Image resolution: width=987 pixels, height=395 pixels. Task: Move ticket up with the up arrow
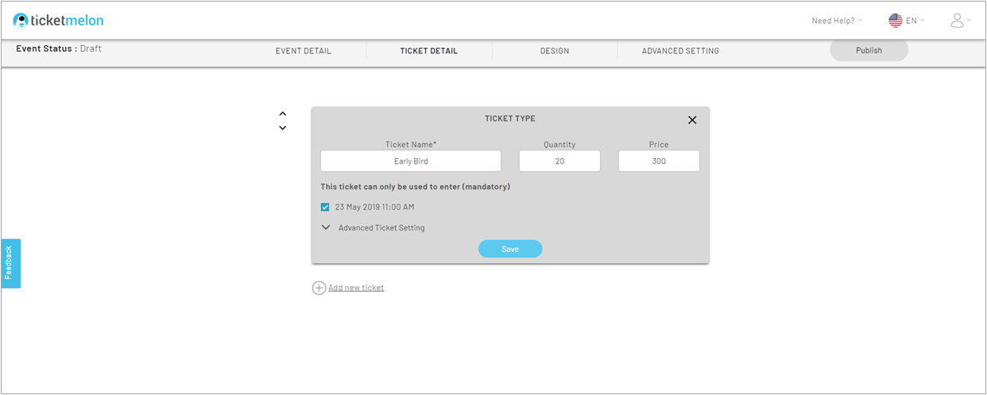(282, 114)
